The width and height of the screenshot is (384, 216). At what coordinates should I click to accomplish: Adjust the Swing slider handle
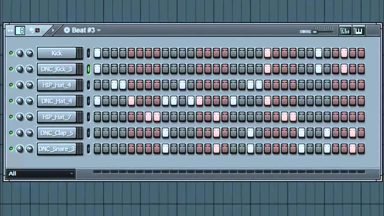pos(315,31)
